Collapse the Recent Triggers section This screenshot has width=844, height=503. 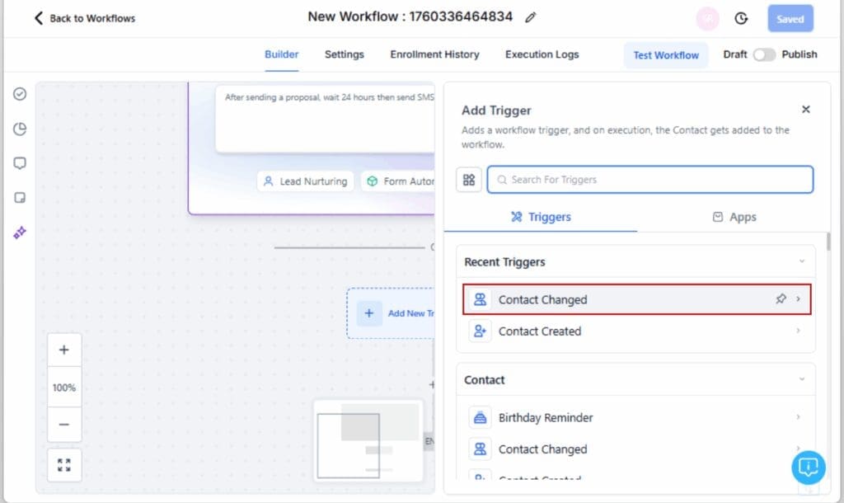tap(801, 262)
